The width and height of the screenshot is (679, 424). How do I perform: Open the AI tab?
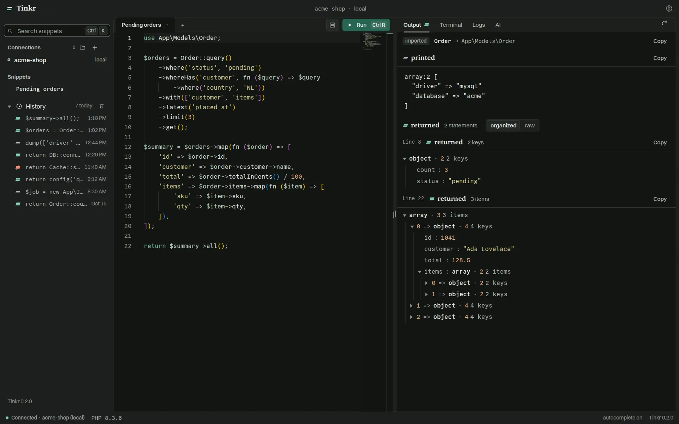[498, 25]
